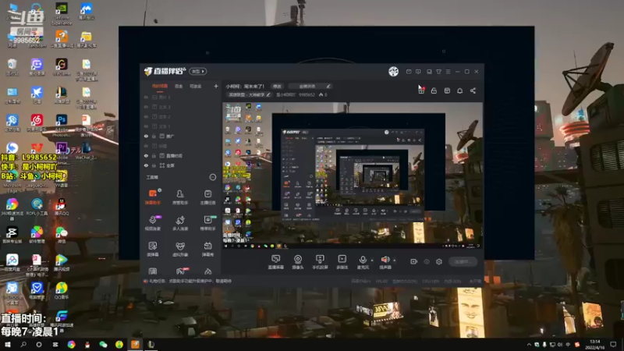Expand the system tray hidden icons chevron
The image size is (624, 351).
point(529,345)
